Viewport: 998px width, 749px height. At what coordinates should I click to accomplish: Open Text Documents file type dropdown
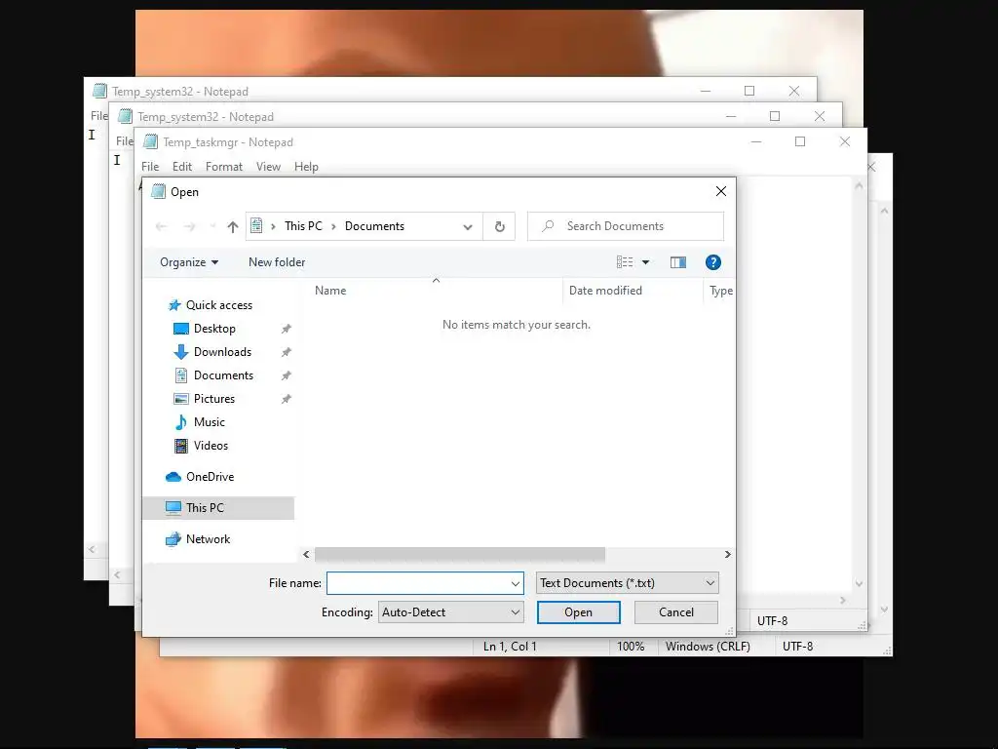pos(710,583)
